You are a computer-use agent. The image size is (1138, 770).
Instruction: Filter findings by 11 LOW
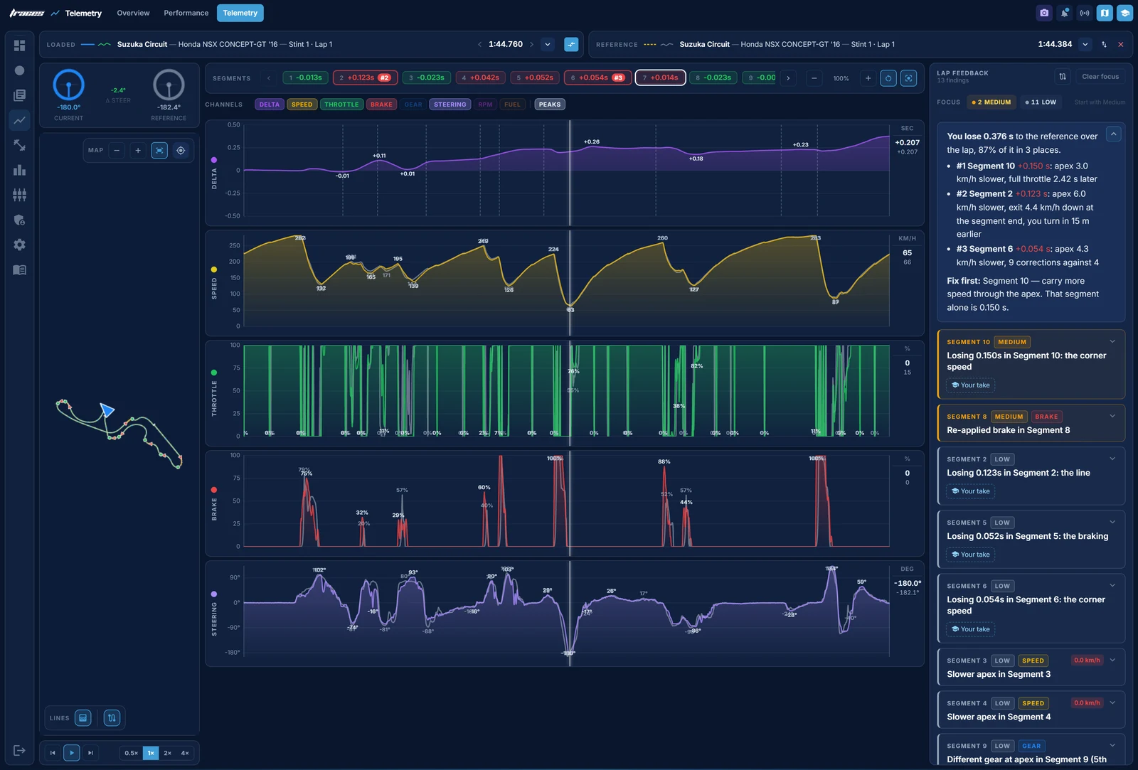[x=1041, y=102]
